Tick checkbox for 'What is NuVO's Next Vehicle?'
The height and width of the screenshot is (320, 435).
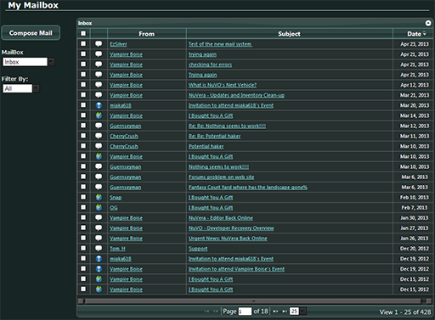83,84
